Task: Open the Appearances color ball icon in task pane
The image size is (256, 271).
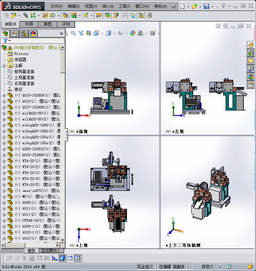Action: point(251,76)
